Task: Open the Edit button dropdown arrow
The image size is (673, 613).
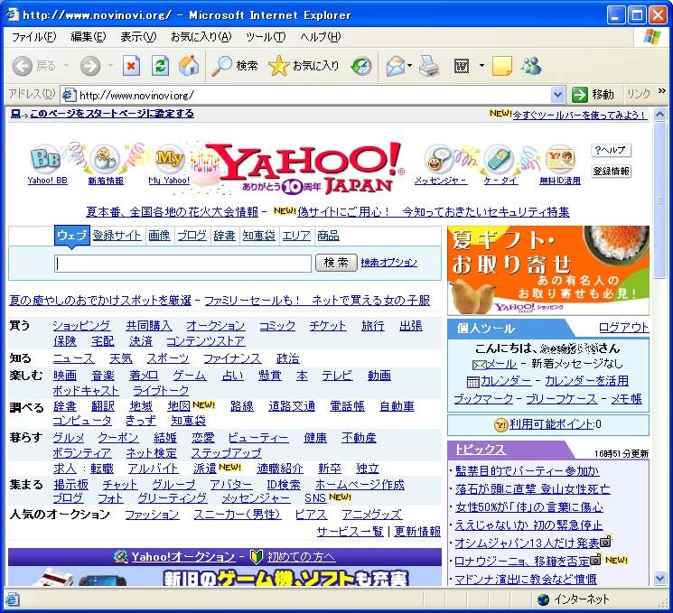Action: click(481, 66)
